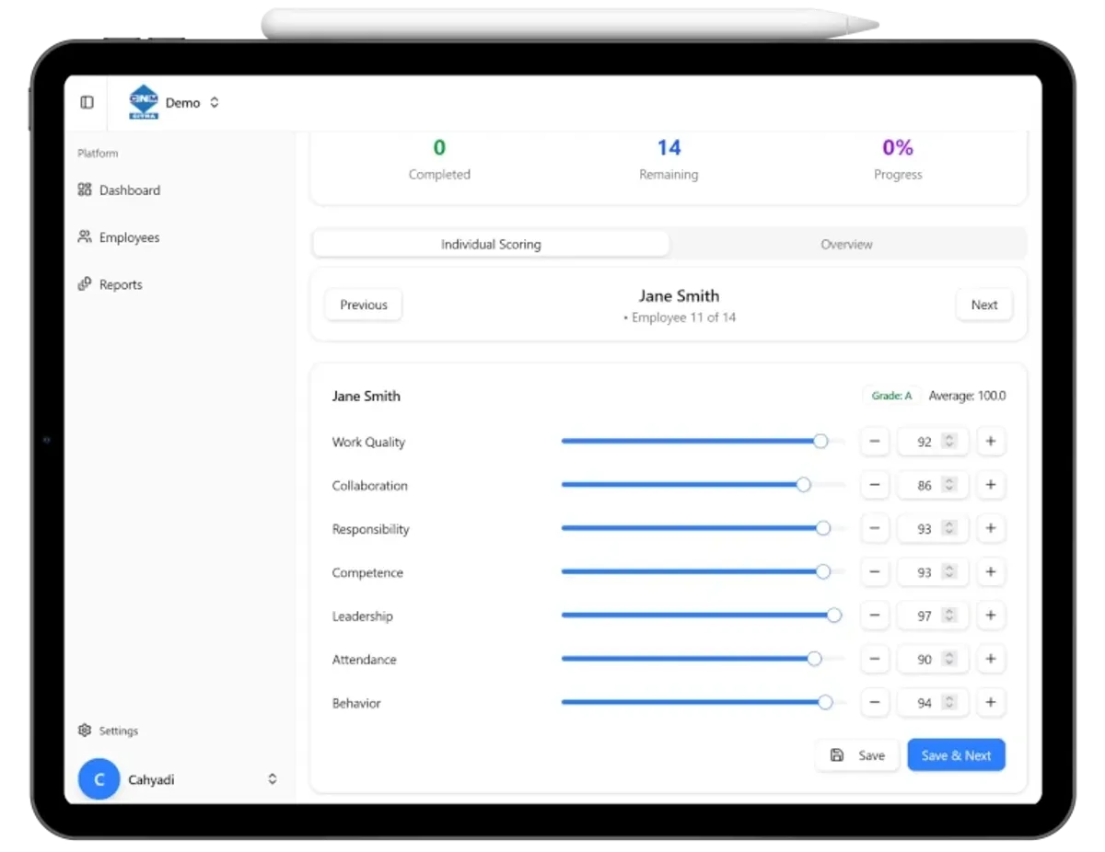
Task: Toggle the sidebar panel icon
Action: click(x=87, y=102)
